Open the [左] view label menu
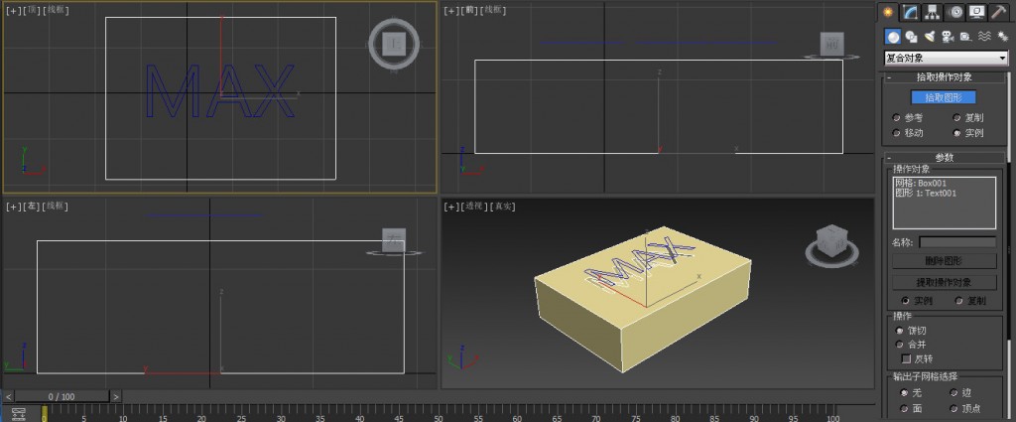This screenshot has height=422, width=1016. click(x=32, y=207)
